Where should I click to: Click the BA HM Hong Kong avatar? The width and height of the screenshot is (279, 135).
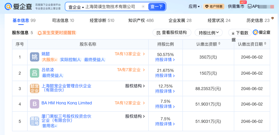click(34, 104)
